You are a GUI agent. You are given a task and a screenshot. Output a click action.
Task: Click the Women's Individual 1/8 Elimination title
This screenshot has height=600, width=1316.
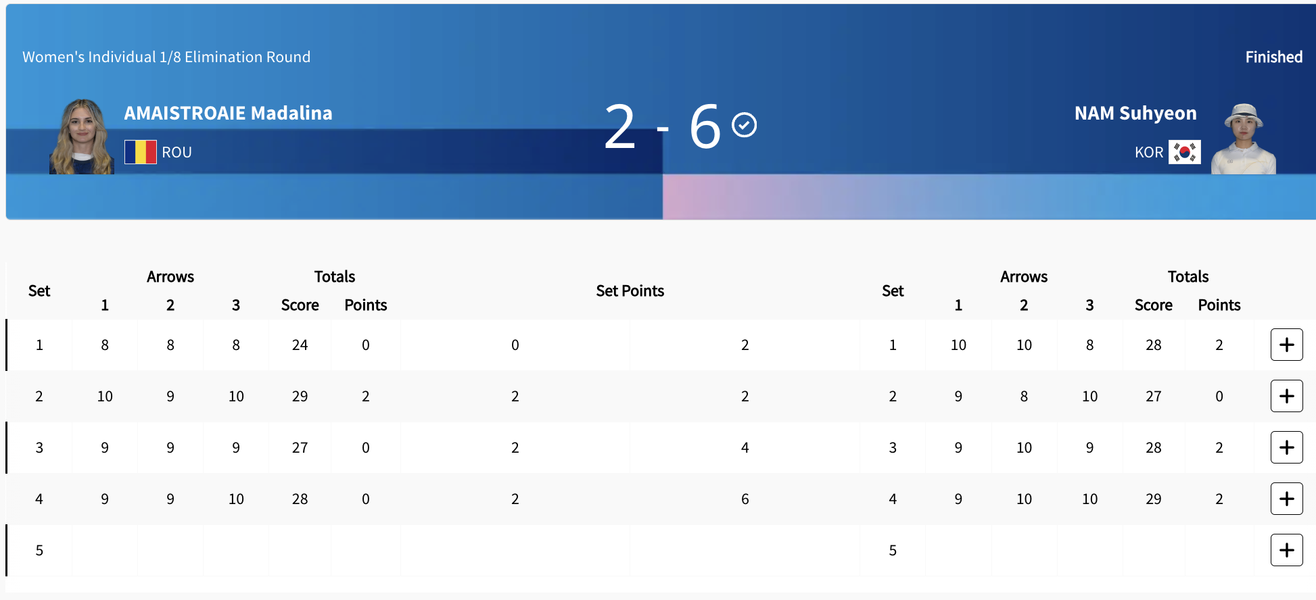166,57
